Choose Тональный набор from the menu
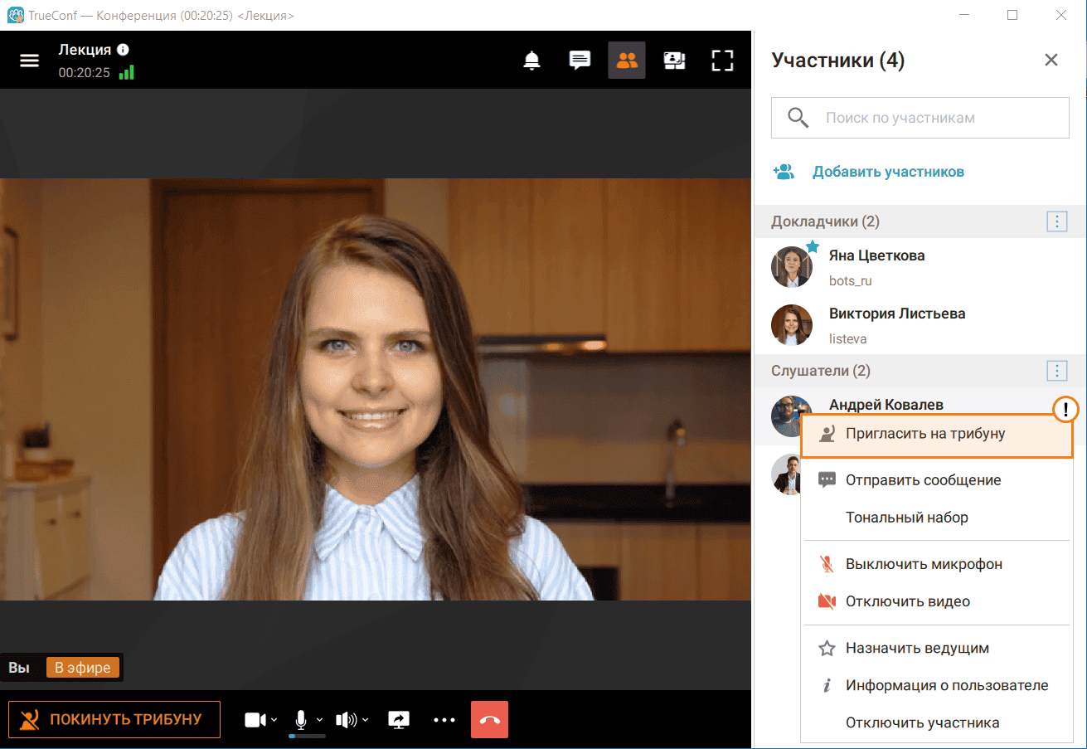This screenshot has width=1087, height=749. pos(937,518)
